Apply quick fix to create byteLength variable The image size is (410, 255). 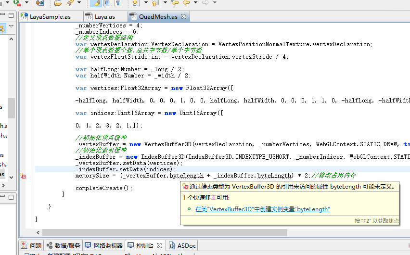(262, 209)
